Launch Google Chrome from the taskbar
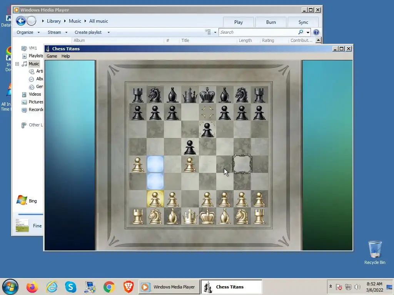Image resolution: width=394 pixels, height=295 pixels. tap(109, 287)
